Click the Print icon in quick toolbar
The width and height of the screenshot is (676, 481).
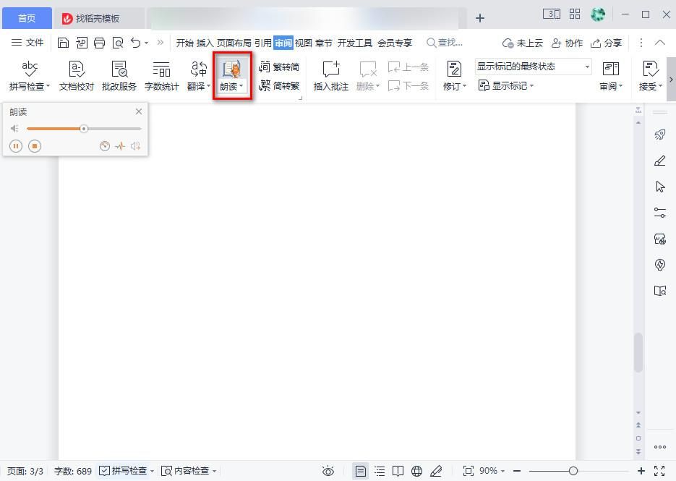[x=100, y=43]
